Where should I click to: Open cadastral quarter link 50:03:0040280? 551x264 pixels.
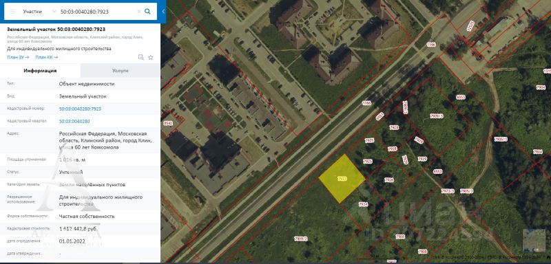[x=74, y=121]
